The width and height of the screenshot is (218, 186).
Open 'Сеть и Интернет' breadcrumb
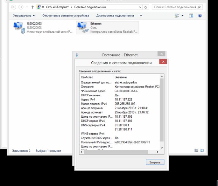coord(57,7)
